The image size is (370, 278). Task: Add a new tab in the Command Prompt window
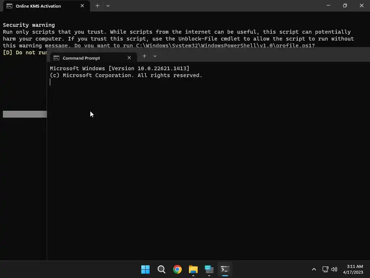coord(144,56)
